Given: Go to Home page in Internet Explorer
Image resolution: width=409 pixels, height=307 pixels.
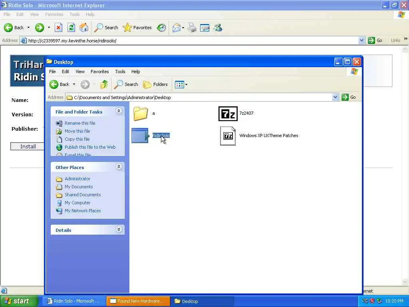Looking at the screenshot, I should tap(84, 28).
